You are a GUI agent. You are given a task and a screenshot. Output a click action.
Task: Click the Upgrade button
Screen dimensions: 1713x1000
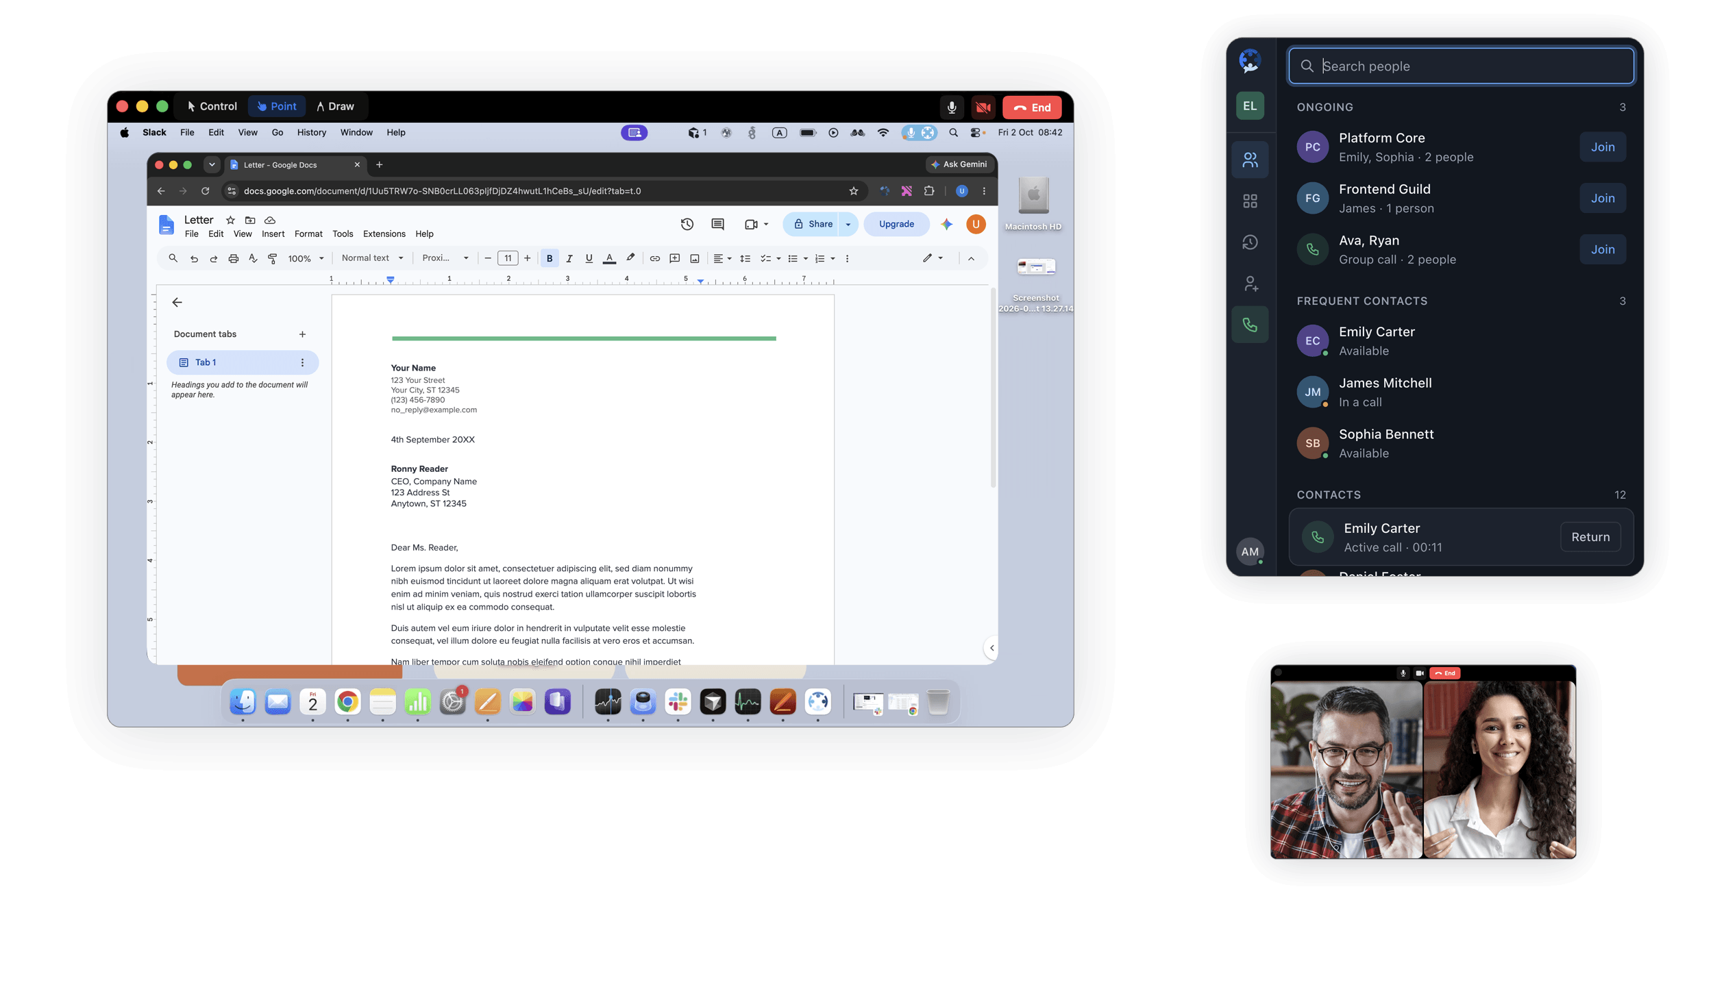[896, 224]
